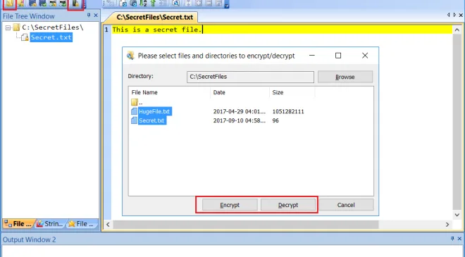Select Secret.txt in the dialog file list
This screenshot has width=465, height=257.
(x=151, y=120)
